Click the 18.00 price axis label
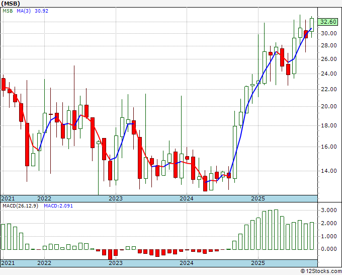 328,125
